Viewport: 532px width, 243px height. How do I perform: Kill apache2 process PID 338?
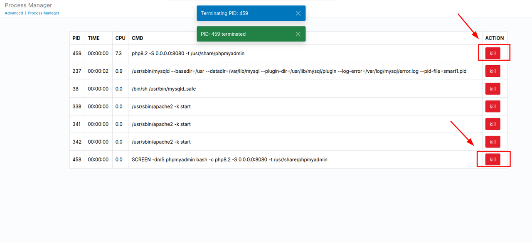(493, 106)
